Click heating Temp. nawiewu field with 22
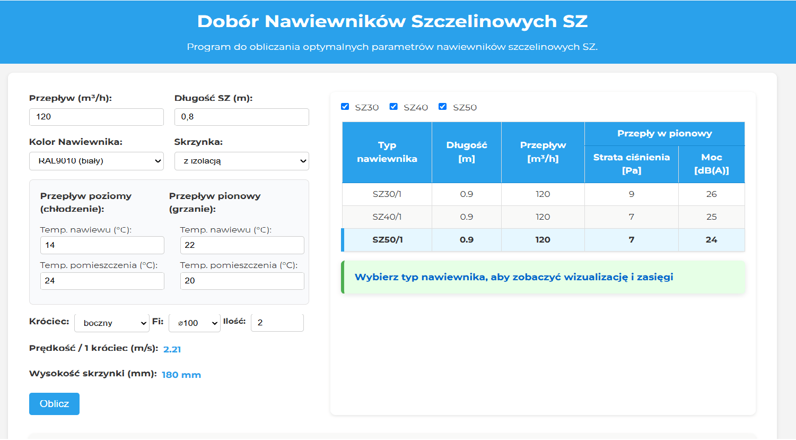 point(242,245)
